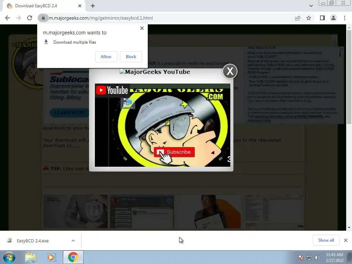Image resolution: width=352 pixels, height=264 pixels.
Task: Share this page using the share icon
Action: click(298, 18)
